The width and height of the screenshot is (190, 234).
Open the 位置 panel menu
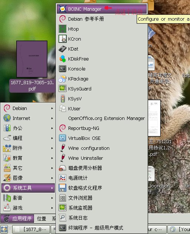point(41,218)
